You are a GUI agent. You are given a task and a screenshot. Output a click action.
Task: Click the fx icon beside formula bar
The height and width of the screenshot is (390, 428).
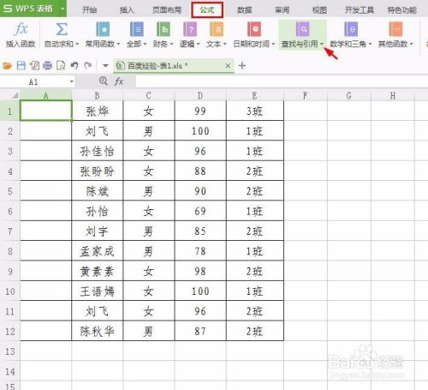119,81
